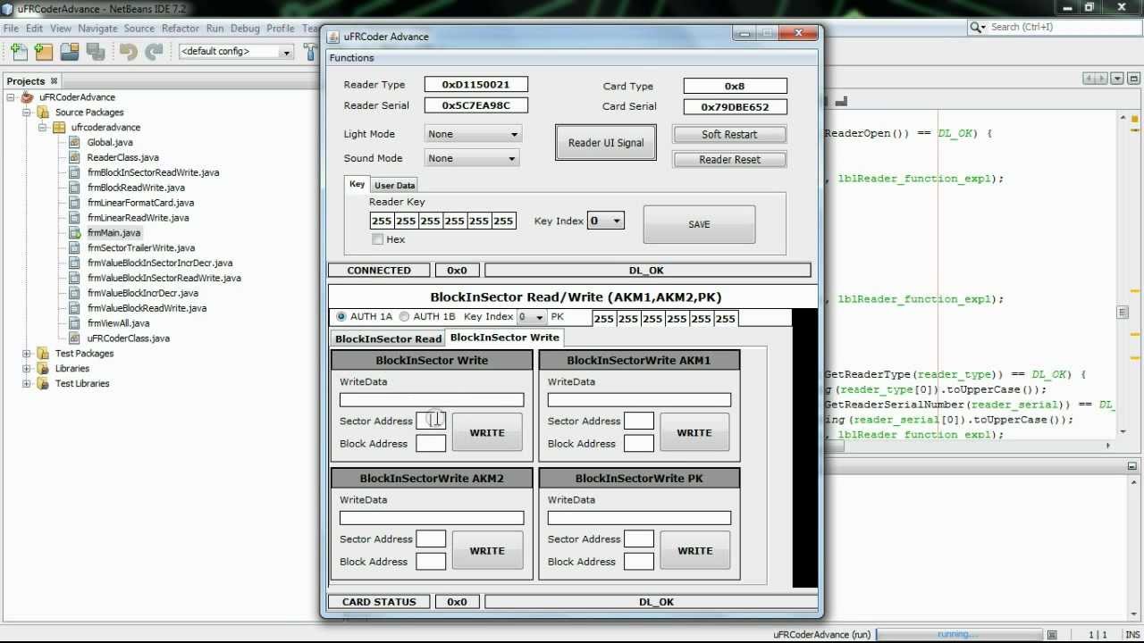
Task: Open the Reader Key Index dropdown
Action: pyautogui.click(x=605, y=221)
